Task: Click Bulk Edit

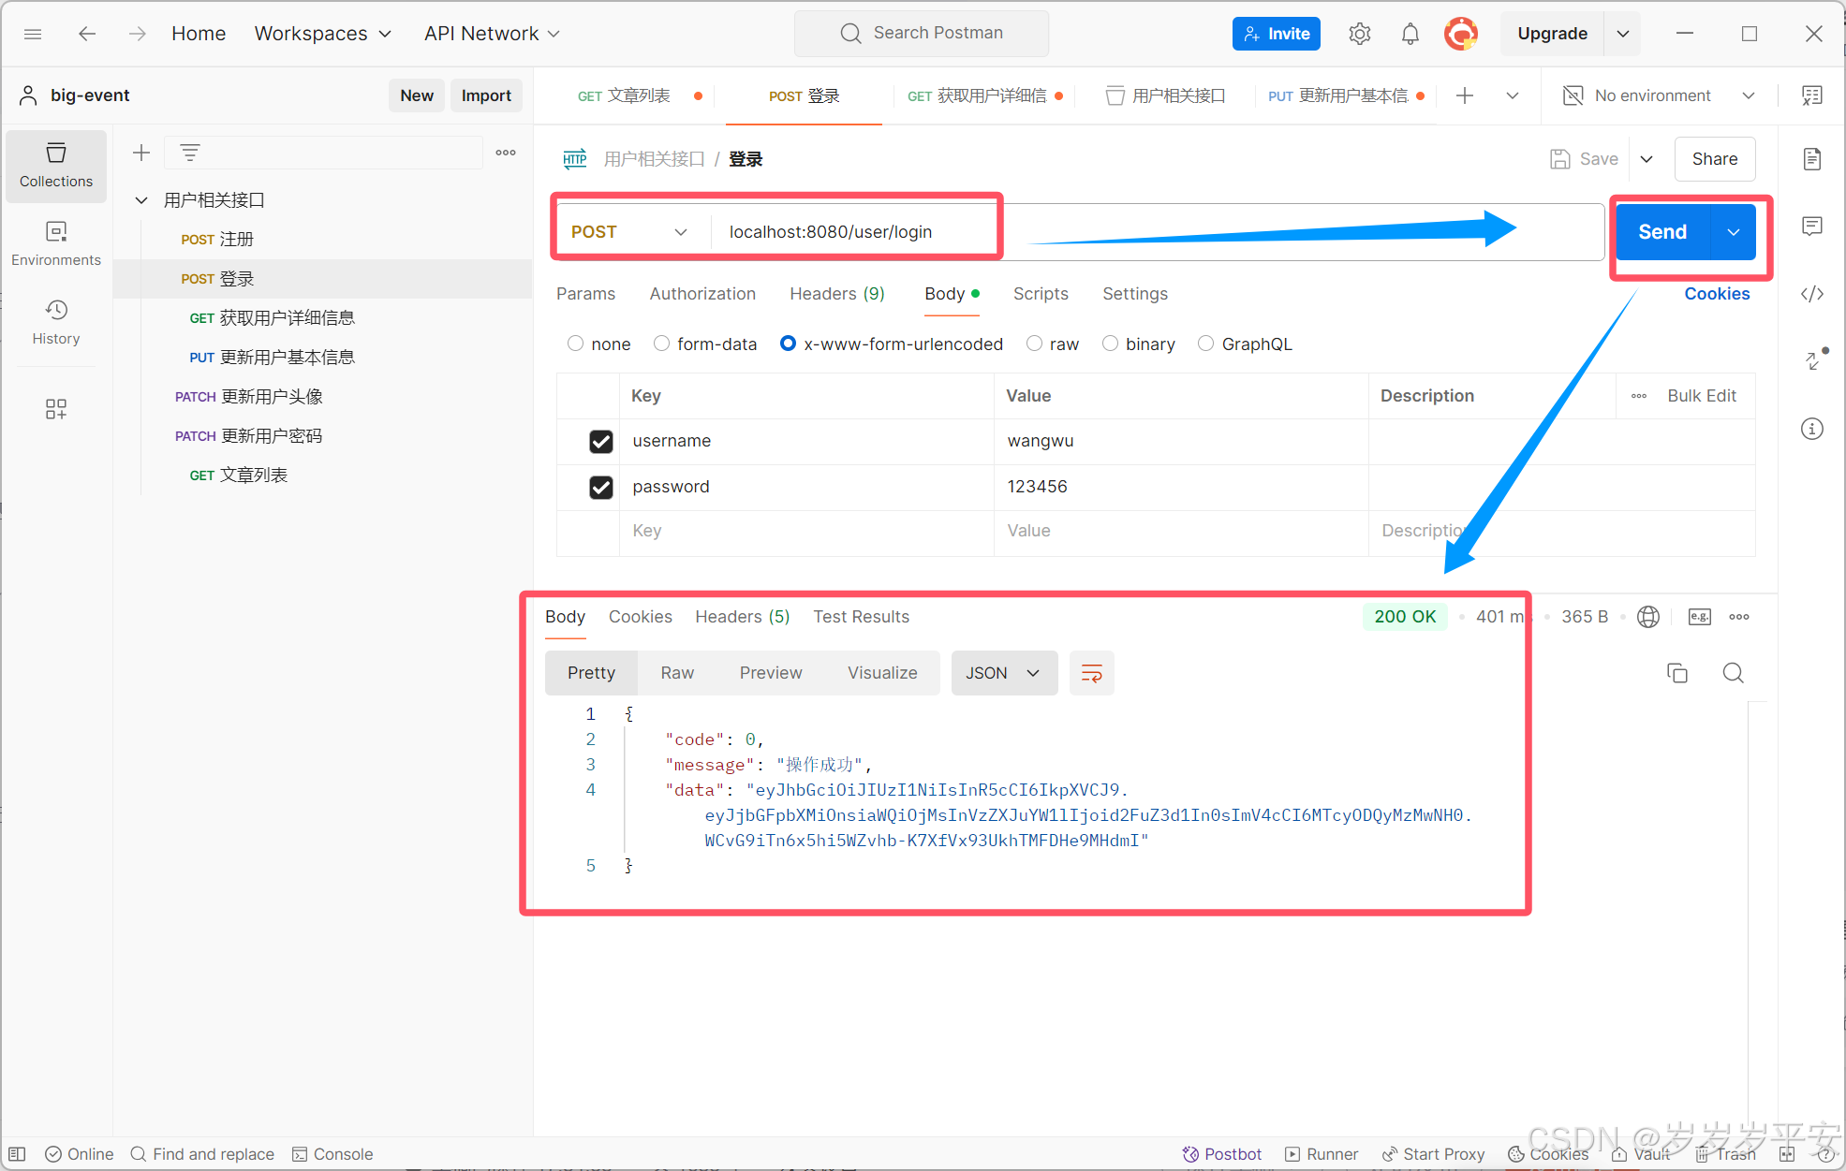Action: click(x=1702, y=396)
